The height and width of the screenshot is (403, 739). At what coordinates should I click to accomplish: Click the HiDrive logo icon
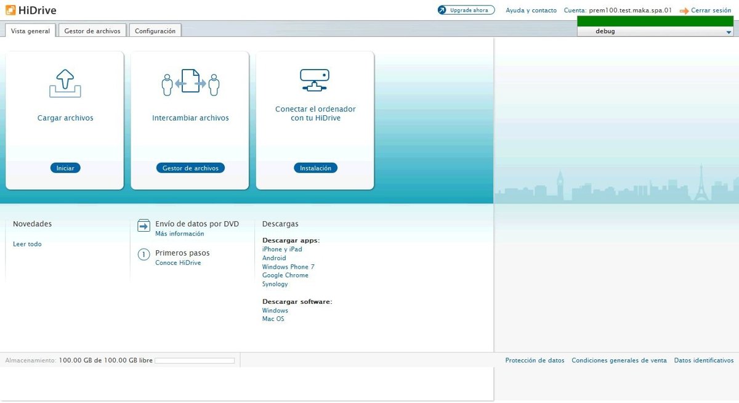click(10, 10)
